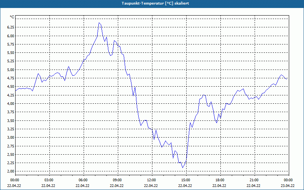Click the 2,25 y-axis value

pos(11,163)
